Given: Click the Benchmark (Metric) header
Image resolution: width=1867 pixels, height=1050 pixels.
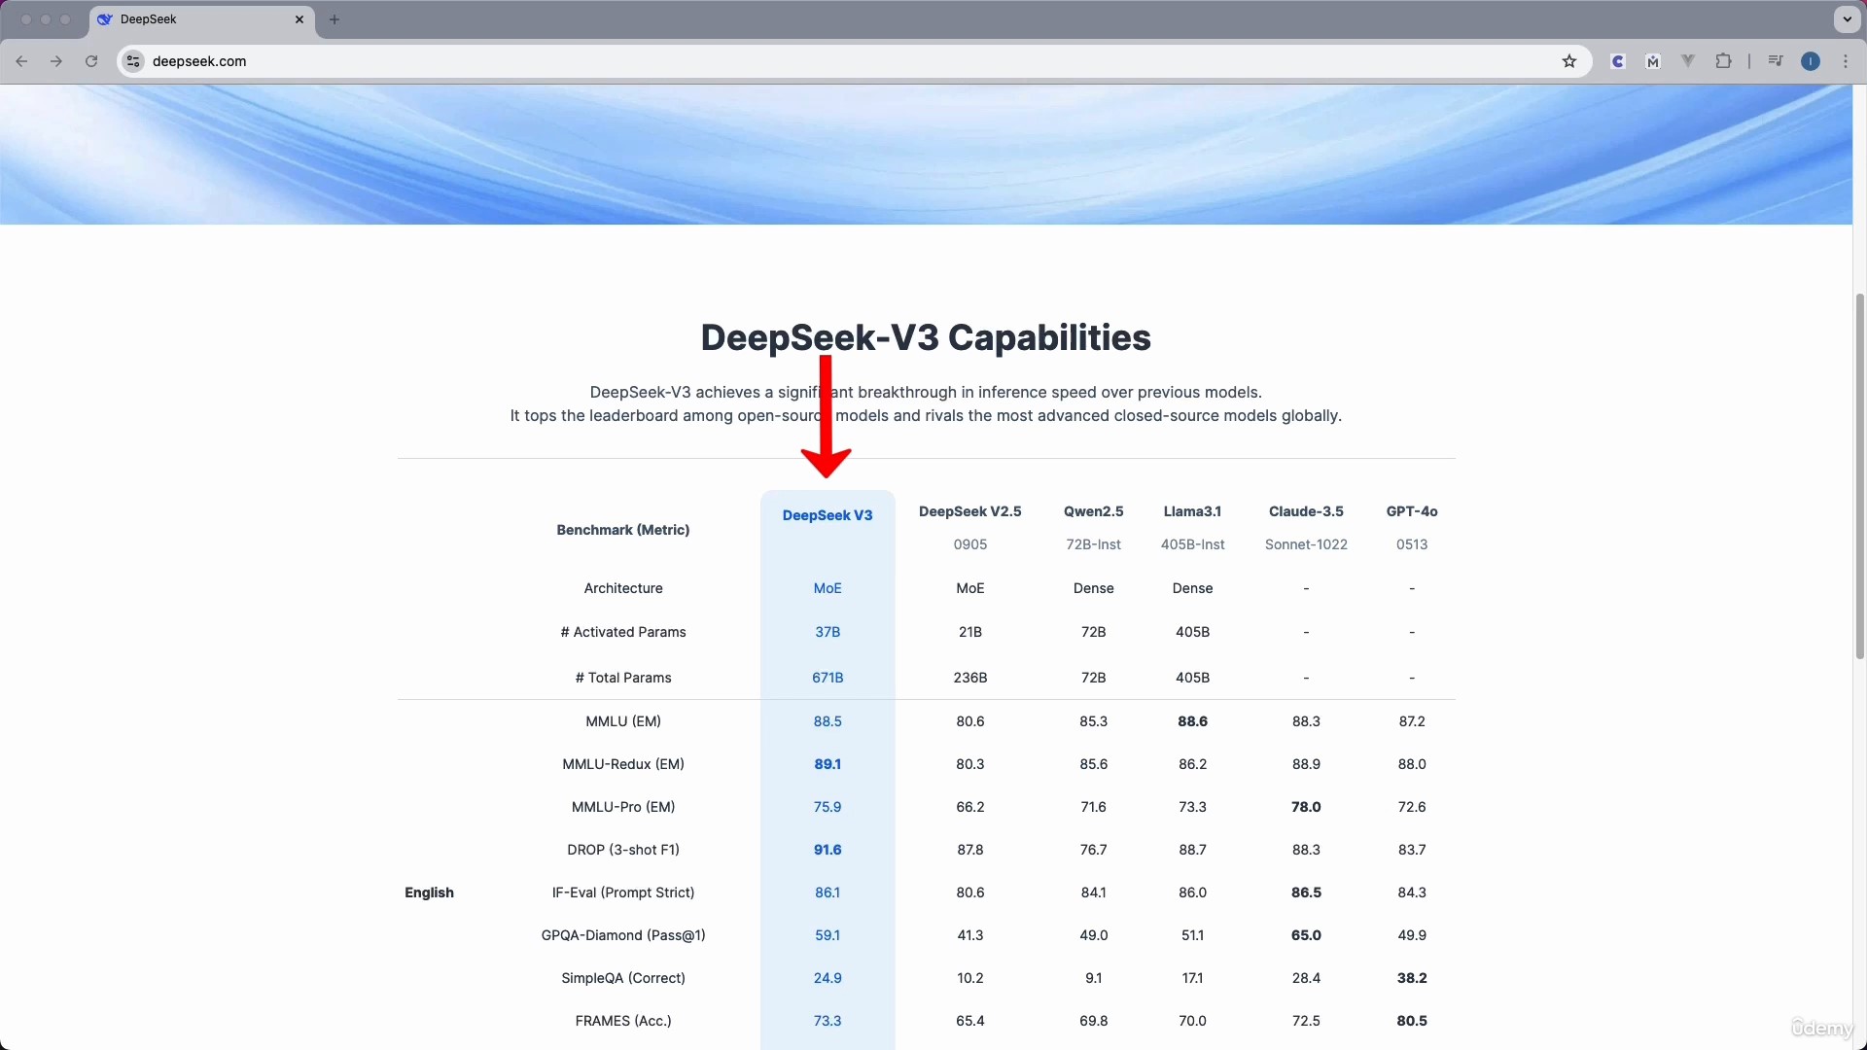Looking at the screenshot, I should 623,530.
